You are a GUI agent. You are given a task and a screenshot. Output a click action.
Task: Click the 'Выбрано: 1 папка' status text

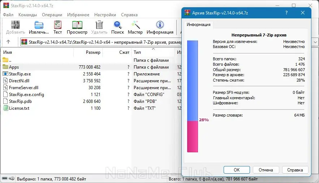click(x=51, y=179)
